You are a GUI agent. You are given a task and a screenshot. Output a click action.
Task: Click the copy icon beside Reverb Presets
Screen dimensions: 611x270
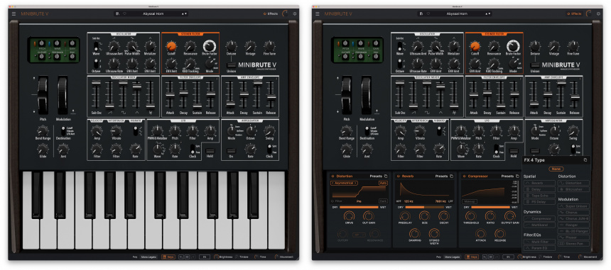click(451, 176)
